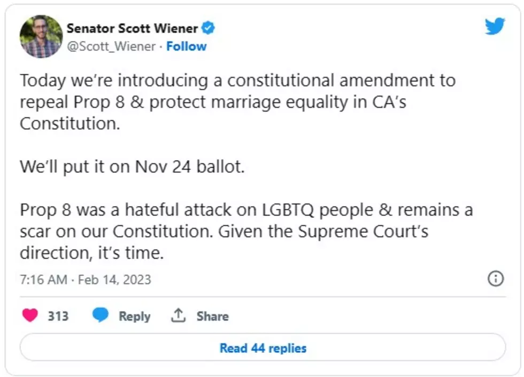Screen dimensions: 524x377
Task: Click the Senator Scott Wiener display name
Action: [x=132, y=28]
